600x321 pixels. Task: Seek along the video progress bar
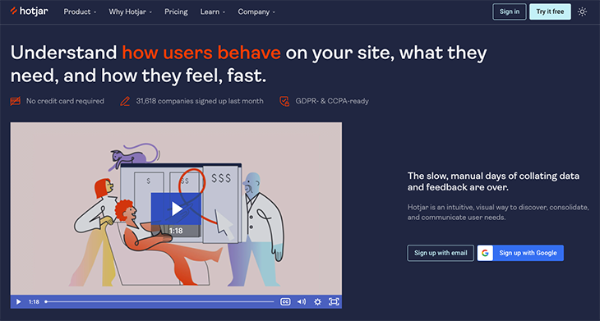tap(159, 302)
